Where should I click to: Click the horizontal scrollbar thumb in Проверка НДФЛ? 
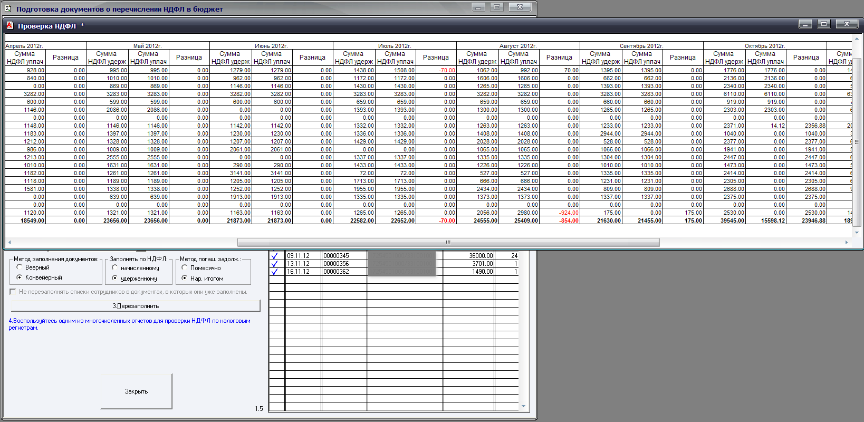coord(448,242)
